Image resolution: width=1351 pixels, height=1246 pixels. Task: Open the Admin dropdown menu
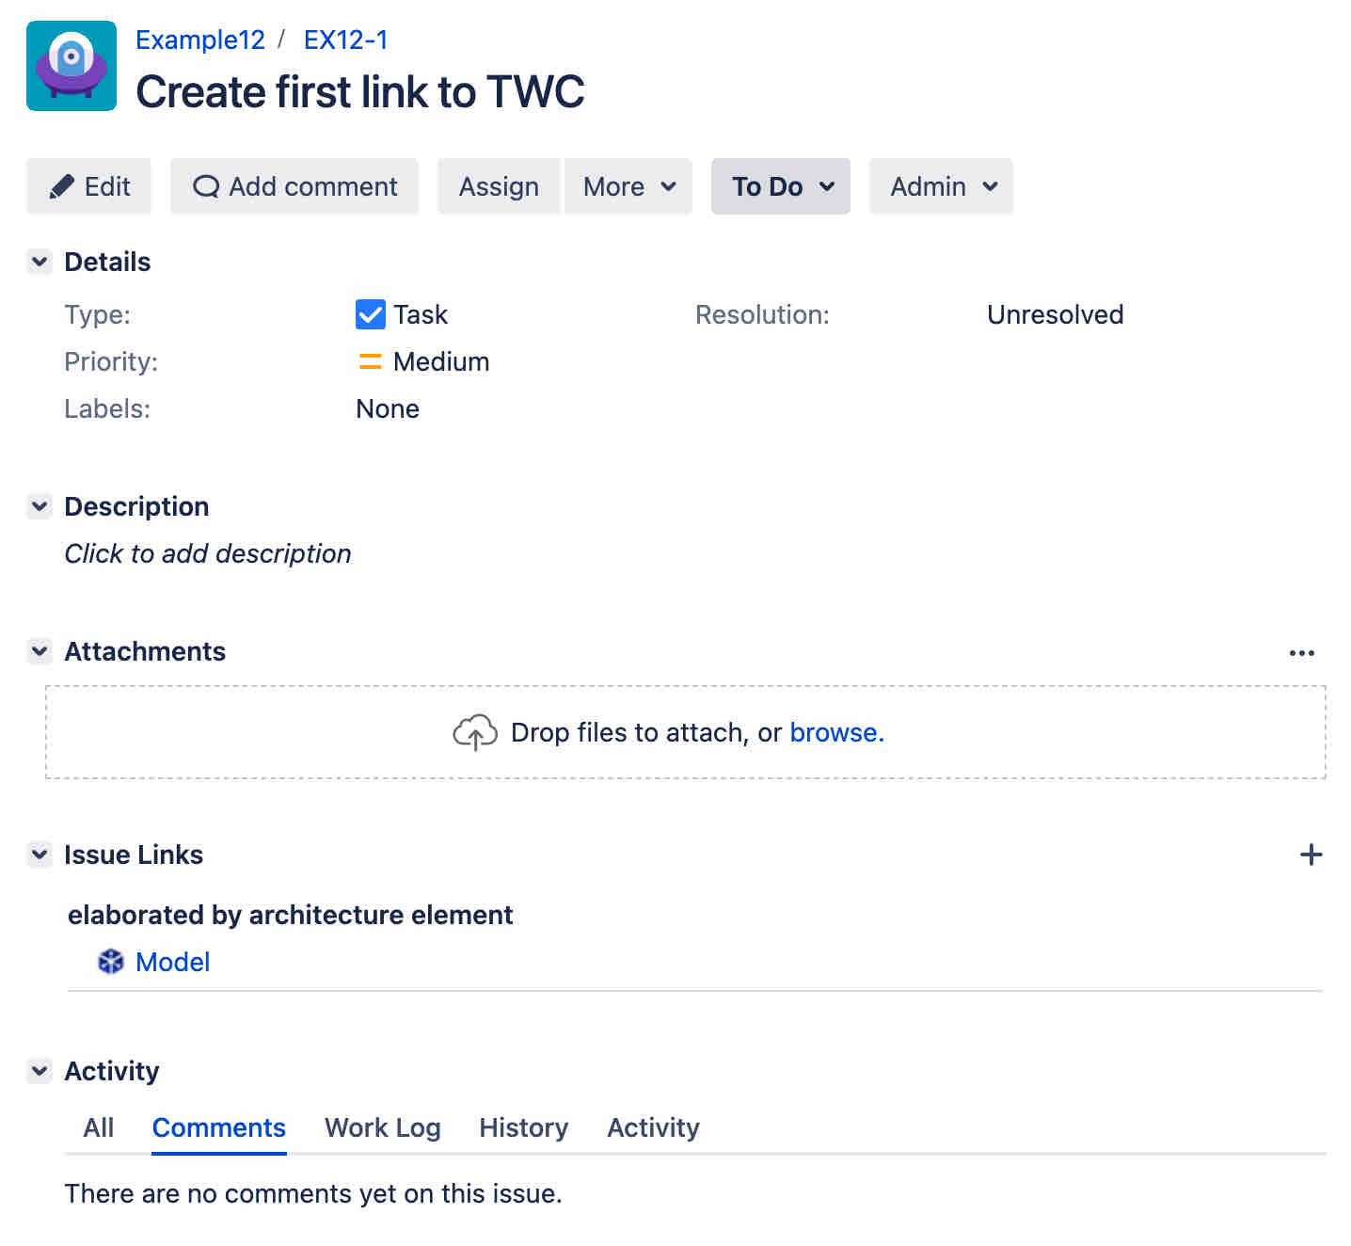coord(941,186)
